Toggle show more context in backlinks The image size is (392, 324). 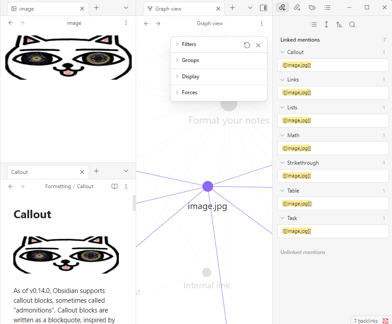(326, 25)
